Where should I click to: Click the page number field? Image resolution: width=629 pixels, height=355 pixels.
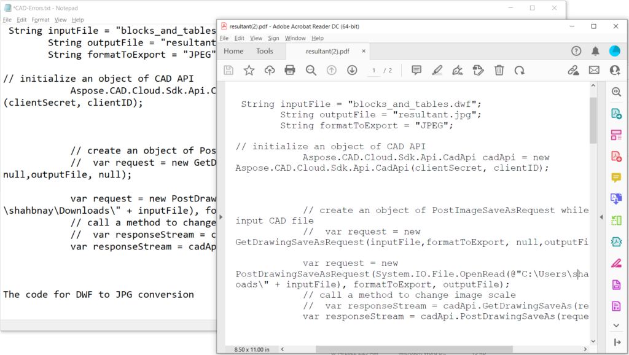374,71
